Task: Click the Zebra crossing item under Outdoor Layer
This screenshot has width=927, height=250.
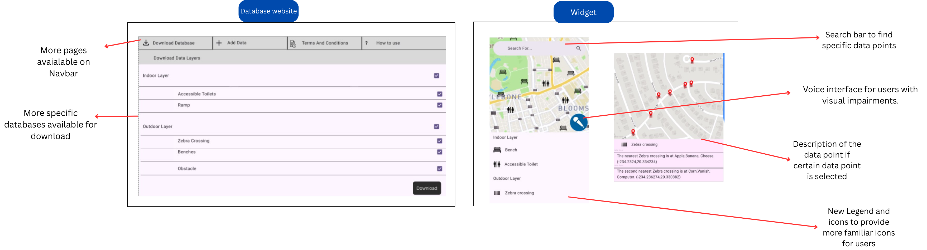Action: click(519, 193)
